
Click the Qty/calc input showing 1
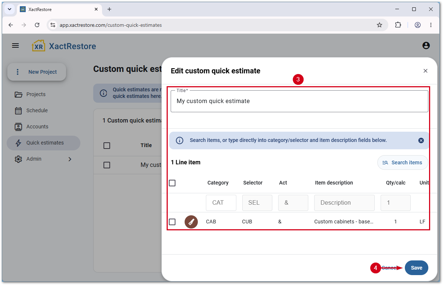pyautogui.click(x=396, y=203)
